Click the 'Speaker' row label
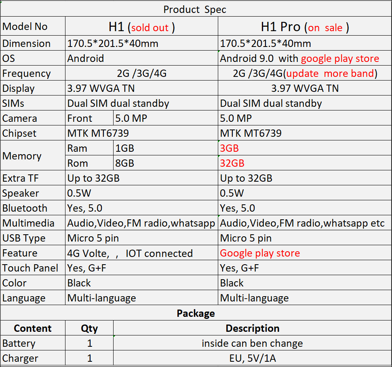392x367 pixels. point(33,193)
